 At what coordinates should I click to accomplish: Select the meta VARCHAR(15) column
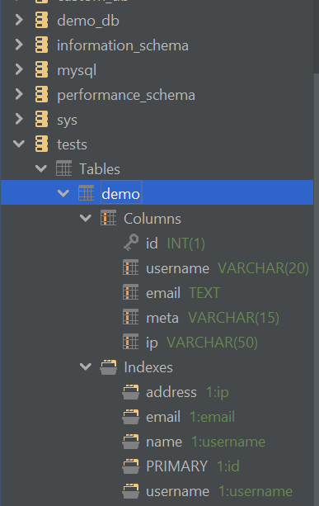click(213, 318)
